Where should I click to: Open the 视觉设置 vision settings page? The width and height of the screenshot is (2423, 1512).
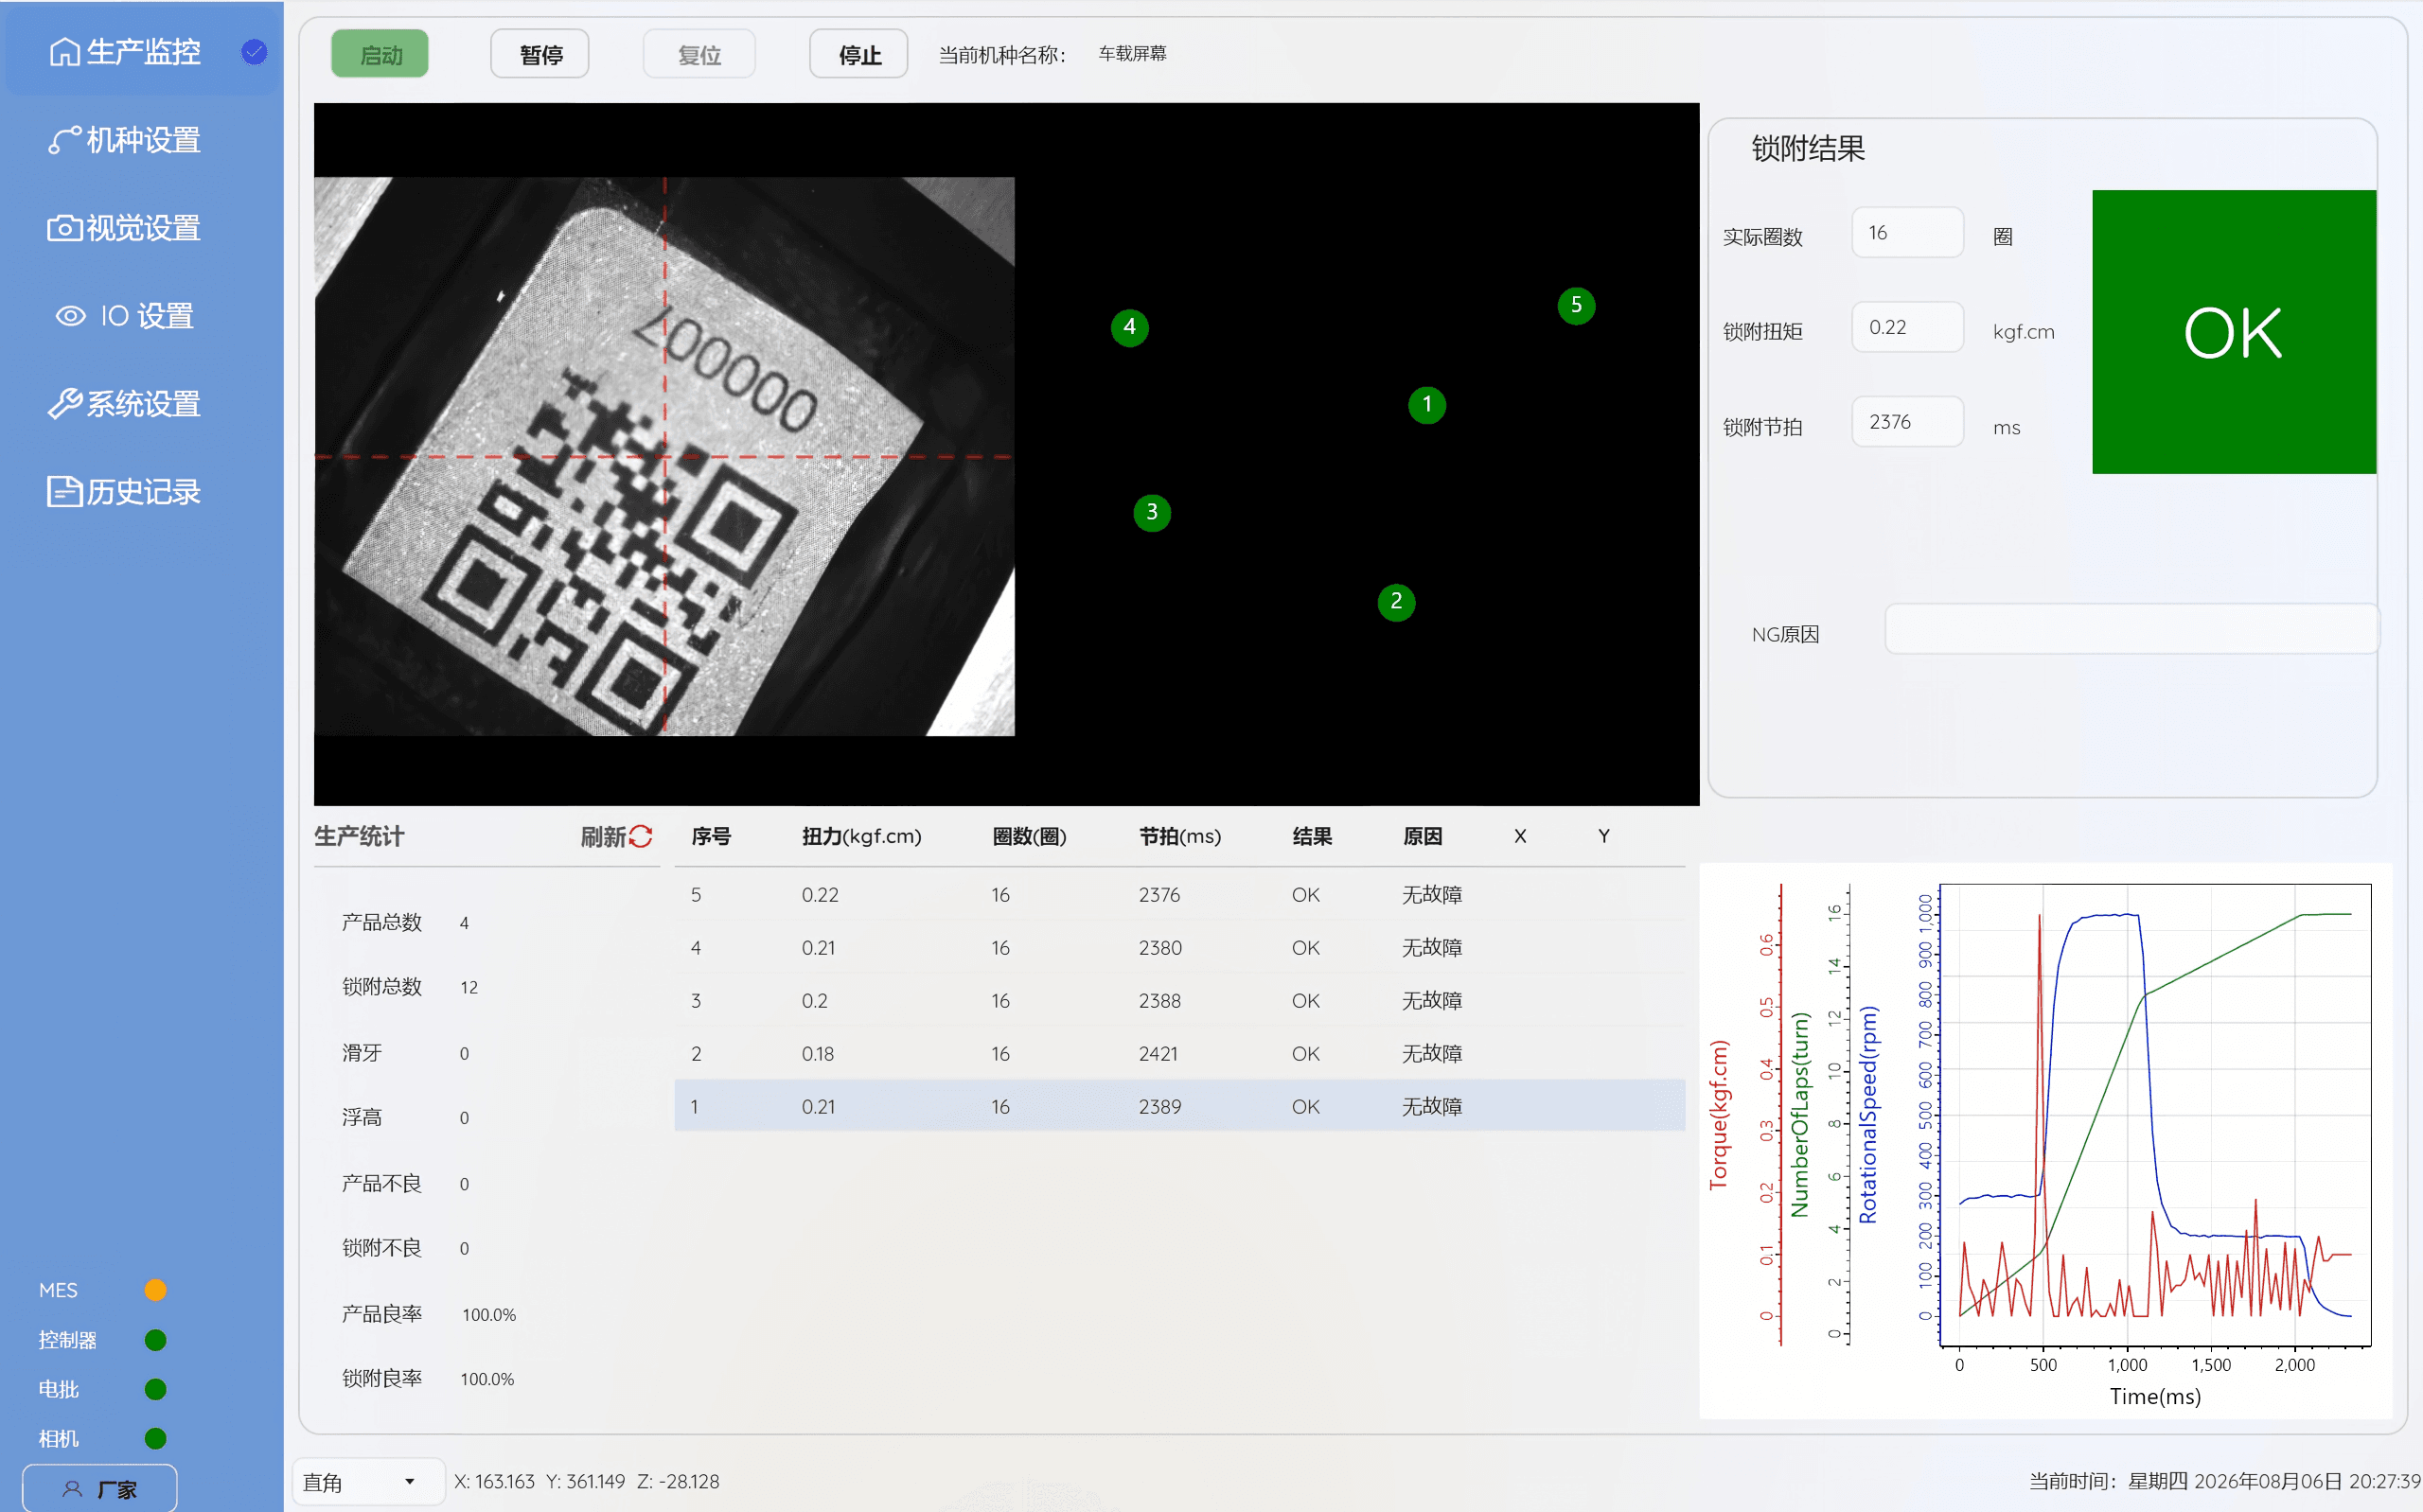click(x=126, y=228)
